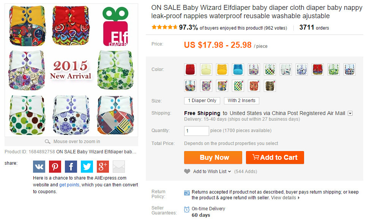372x219 pixels.
Task: Share product via Pinterest icon
Action: pyautogui.click(x=55, y=167)
